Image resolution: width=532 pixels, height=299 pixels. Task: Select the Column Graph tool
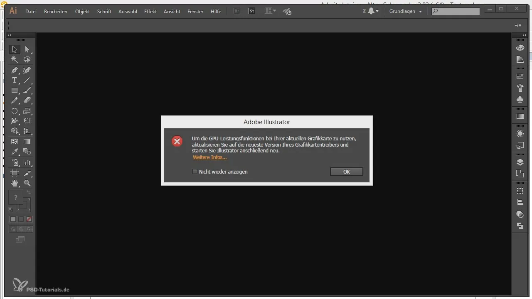pos(27,162)
